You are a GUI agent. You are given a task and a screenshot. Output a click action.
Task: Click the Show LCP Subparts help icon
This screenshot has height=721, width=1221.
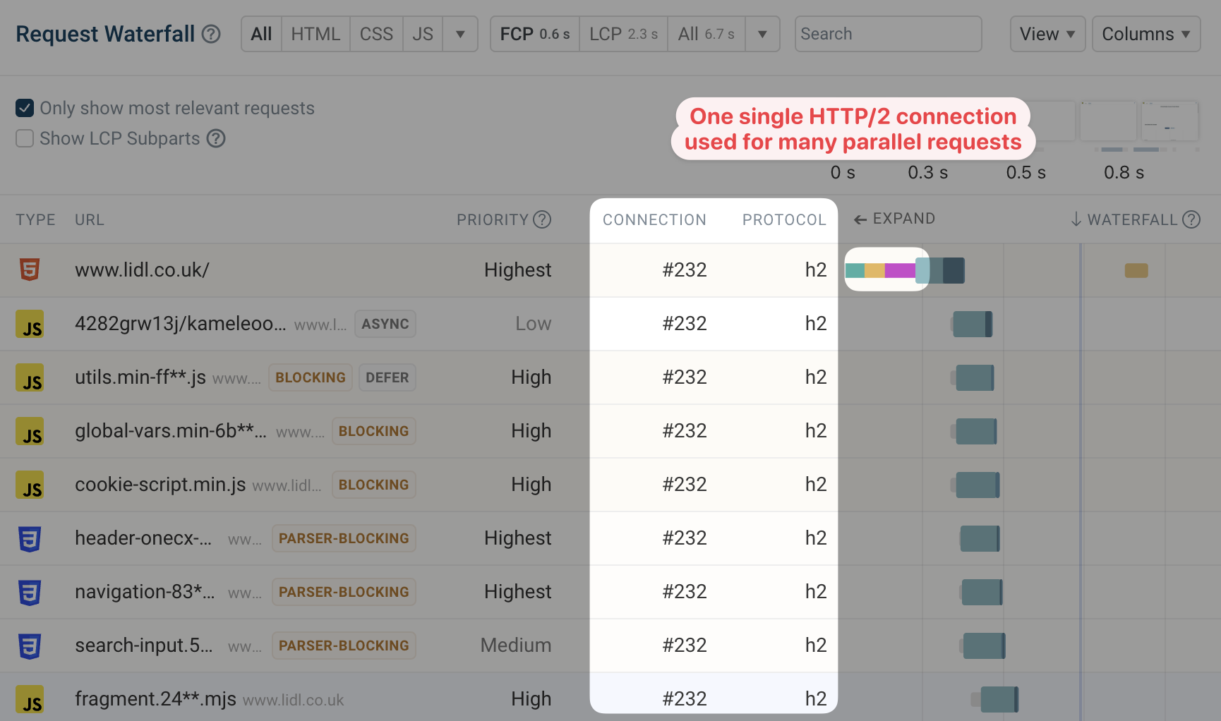(216, 138)
